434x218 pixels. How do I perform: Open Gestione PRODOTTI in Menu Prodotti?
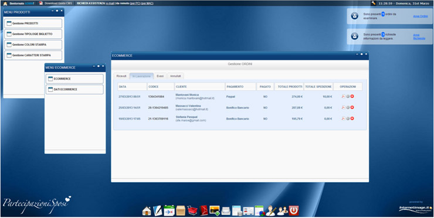click(33, 23)
